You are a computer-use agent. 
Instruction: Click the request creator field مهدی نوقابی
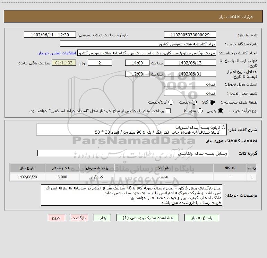pyautogui.click(x=147, y=53)
